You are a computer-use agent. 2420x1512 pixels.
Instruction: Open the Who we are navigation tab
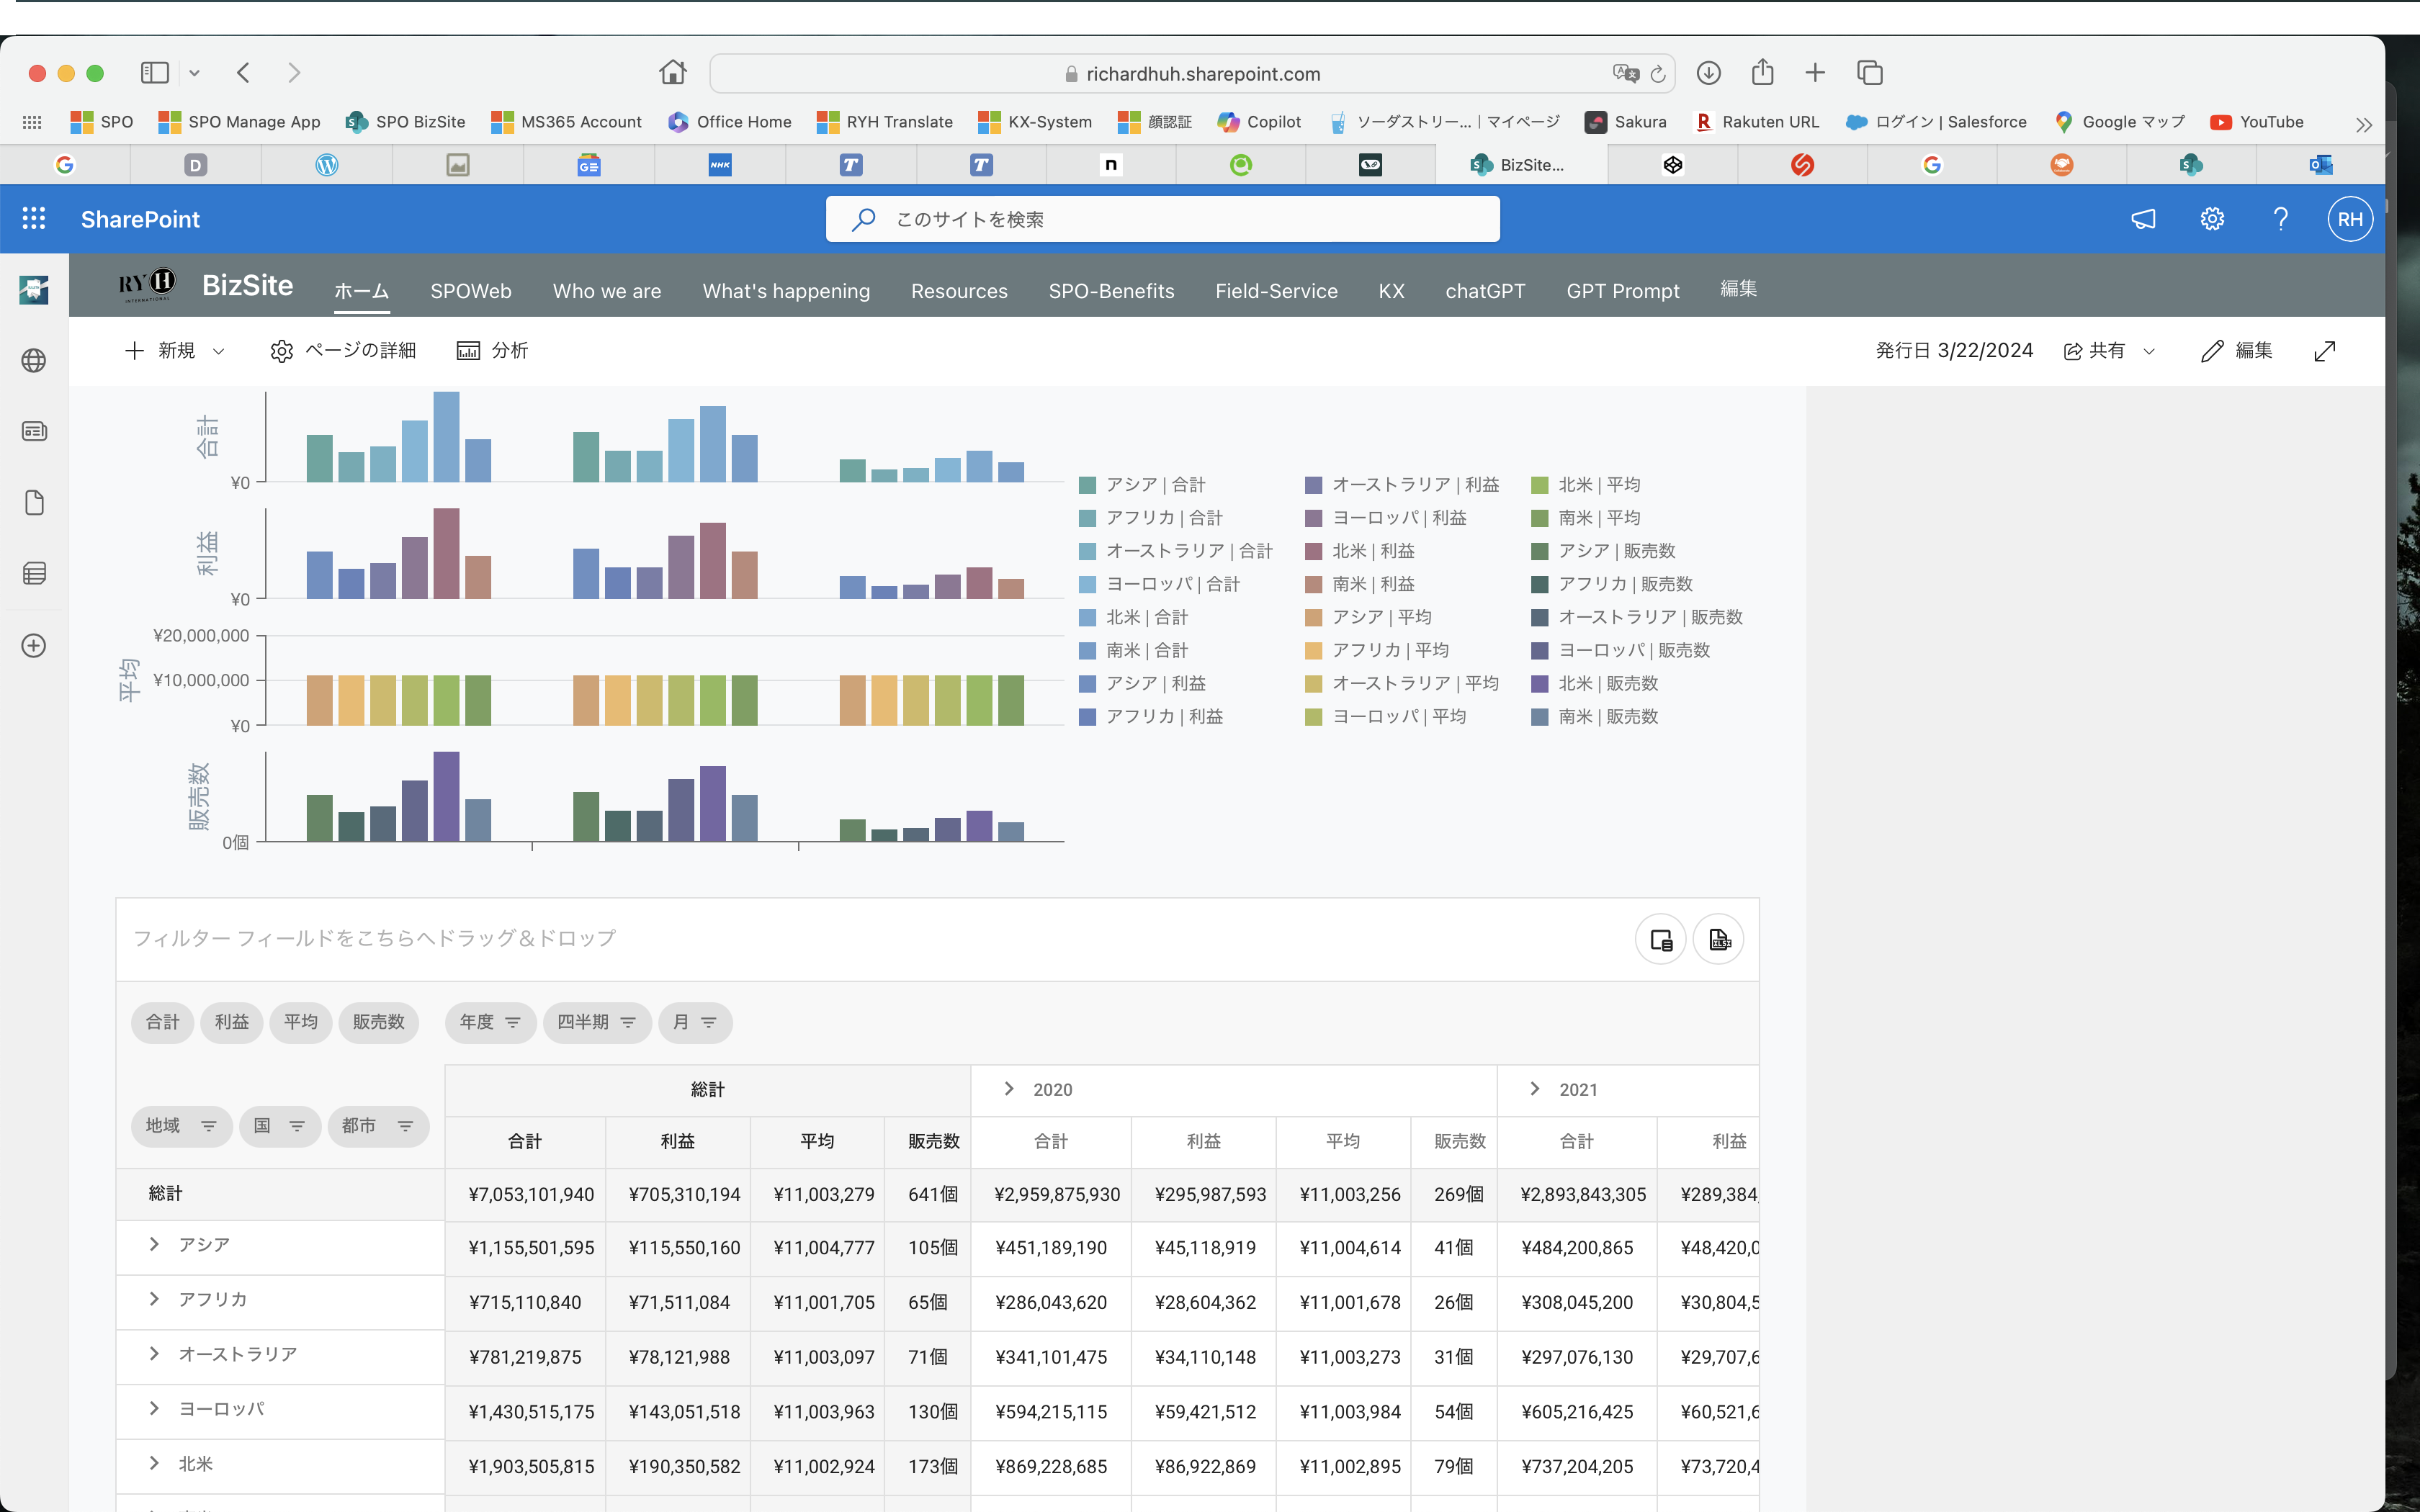(607, 291)
